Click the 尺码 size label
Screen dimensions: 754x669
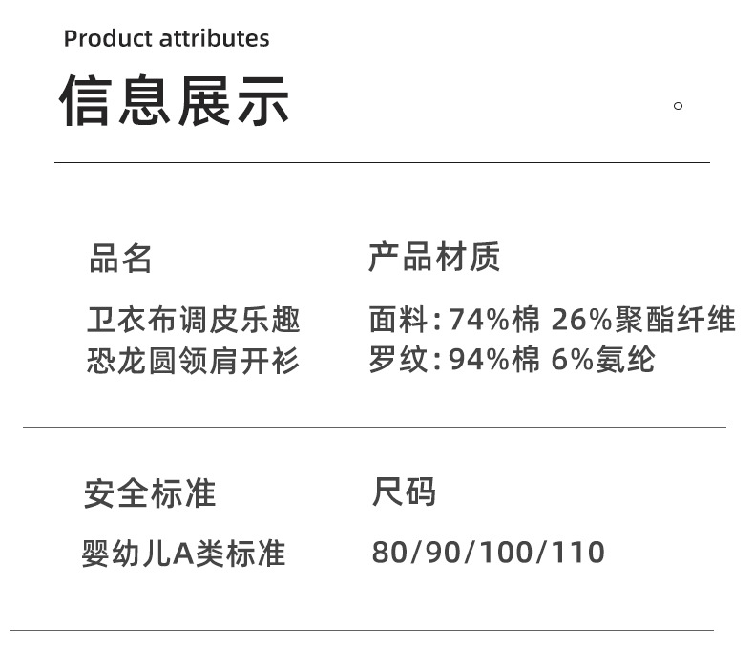coord(404,492)
